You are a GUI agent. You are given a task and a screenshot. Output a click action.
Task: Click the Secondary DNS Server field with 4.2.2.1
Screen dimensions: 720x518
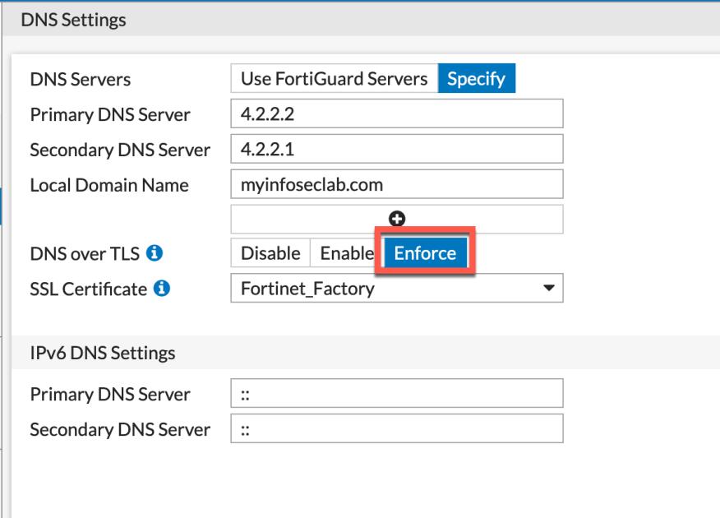(x=397, y=149)
